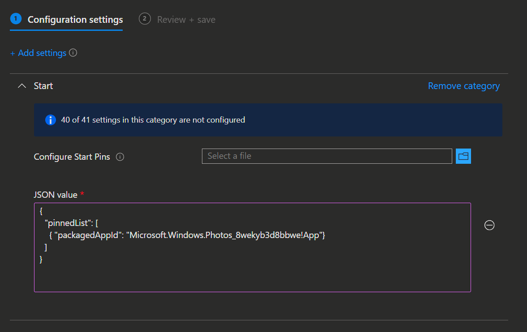Click the Configure Start Pins label

72,157
